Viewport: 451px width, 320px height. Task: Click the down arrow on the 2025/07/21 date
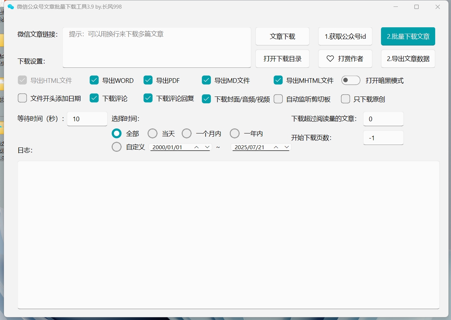pyautogui.click(x=287, y=147)
